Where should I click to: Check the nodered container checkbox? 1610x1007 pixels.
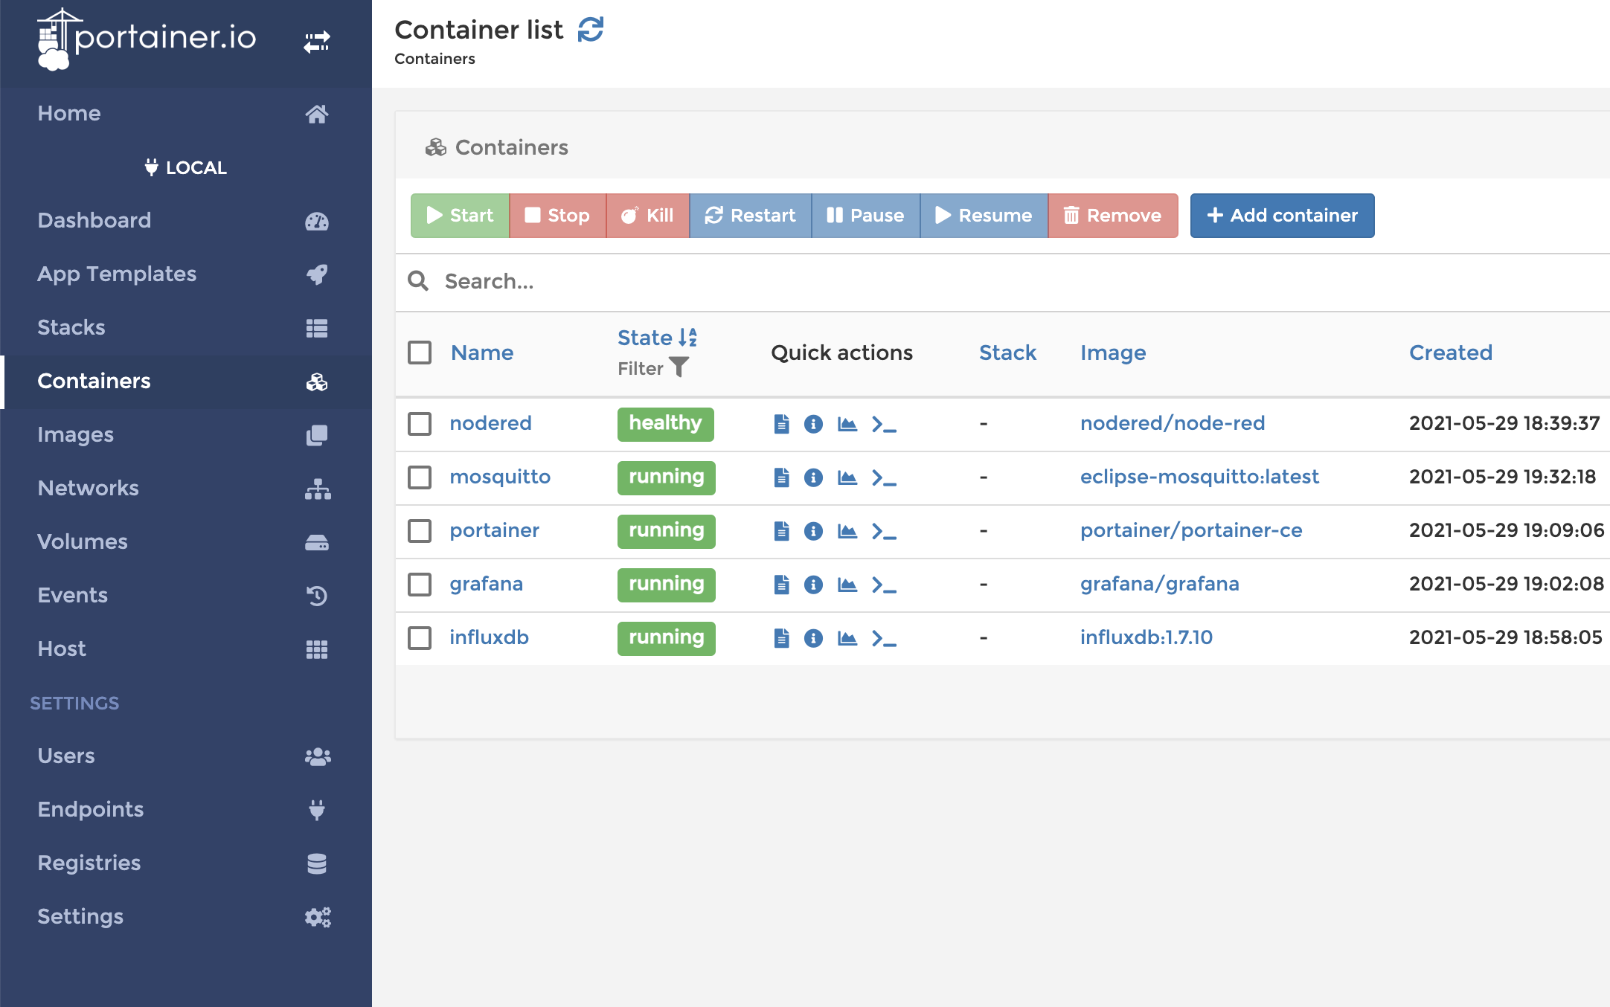pos(420,424)
